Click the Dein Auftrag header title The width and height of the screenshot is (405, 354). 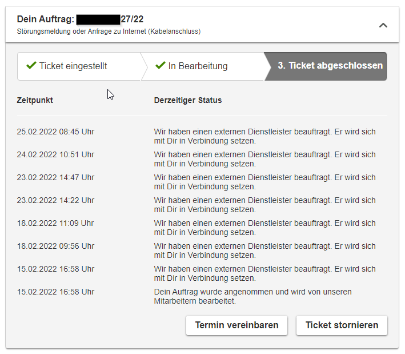46,19
